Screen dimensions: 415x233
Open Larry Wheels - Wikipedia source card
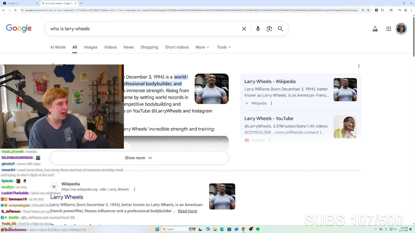[x=270, y=82]
